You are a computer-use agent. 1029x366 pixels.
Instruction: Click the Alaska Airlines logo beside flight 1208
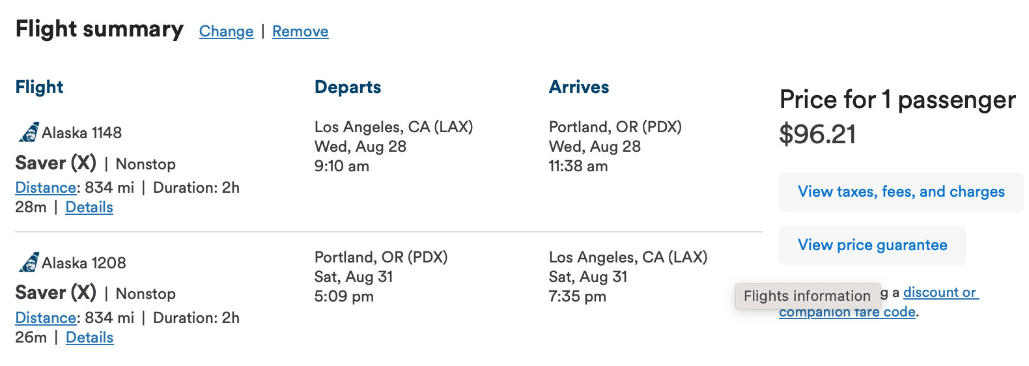(28, 262)
